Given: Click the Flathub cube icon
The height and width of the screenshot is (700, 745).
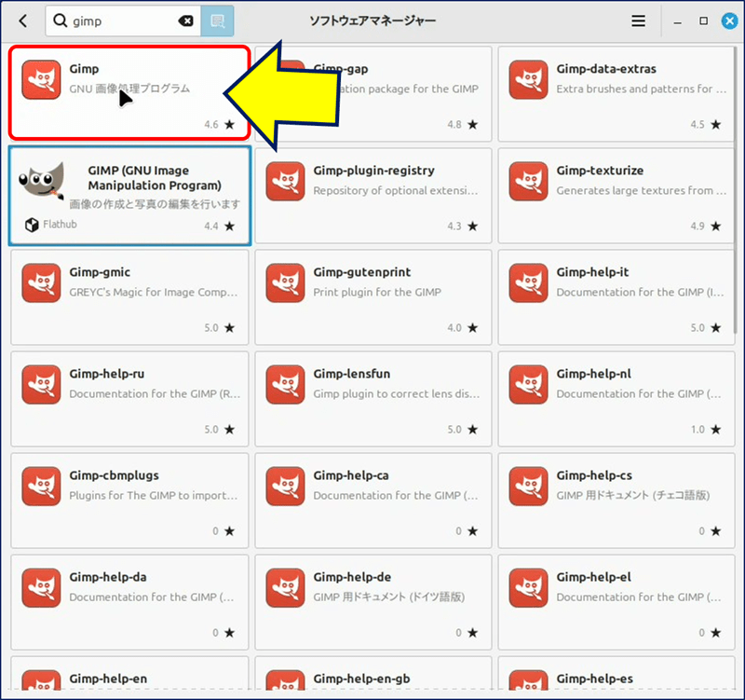Looking at the screenshot, I should point(32,225).
